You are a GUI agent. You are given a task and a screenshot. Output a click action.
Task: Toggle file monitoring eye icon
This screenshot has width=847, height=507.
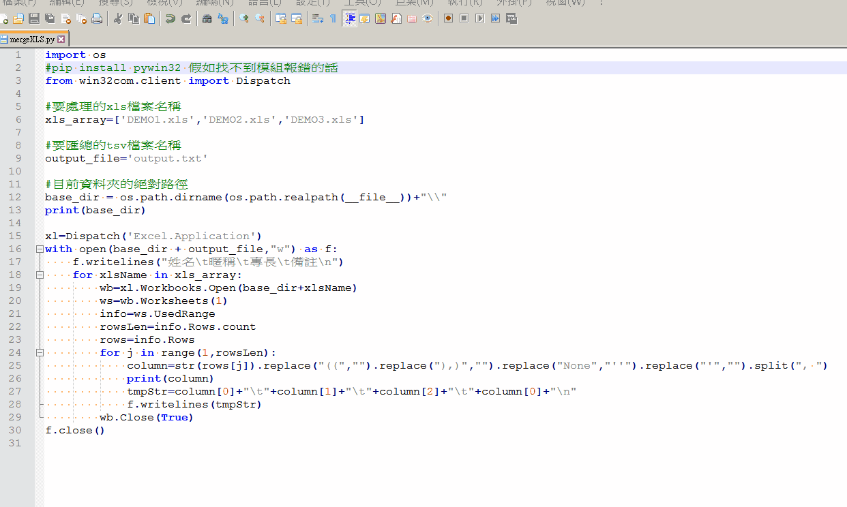(428, 18)
